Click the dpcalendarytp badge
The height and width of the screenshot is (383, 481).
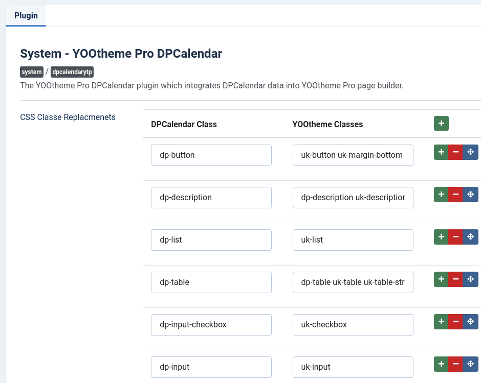click(72, 71)
